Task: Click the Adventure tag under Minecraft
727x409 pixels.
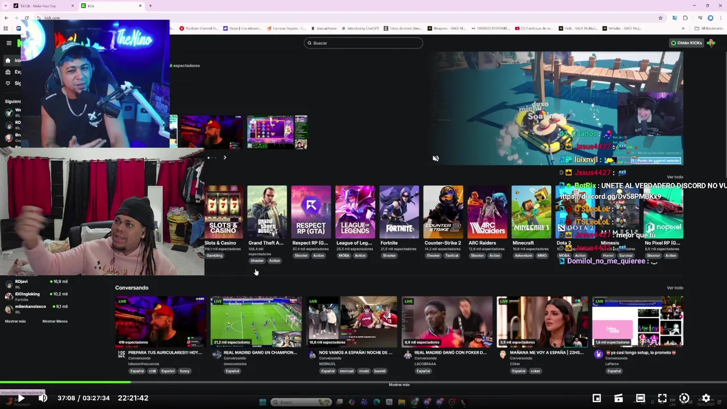Action: click(523, 256)
